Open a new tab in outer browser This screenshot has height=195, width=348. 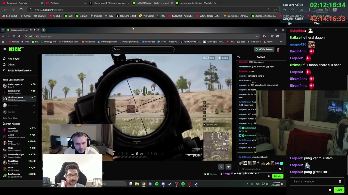[x=221, y=3]
